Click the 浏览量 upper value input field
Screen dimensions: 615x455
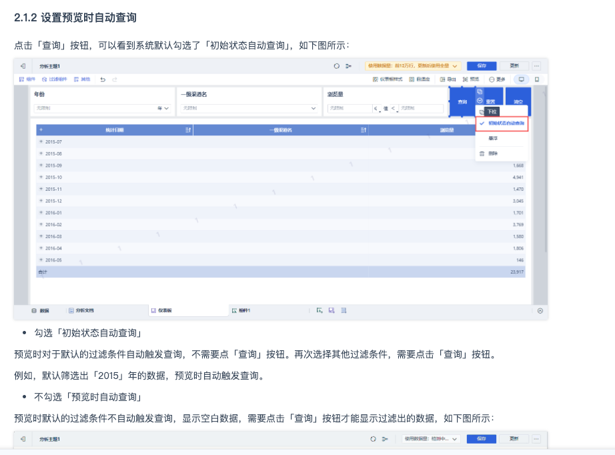coord(420,108)
